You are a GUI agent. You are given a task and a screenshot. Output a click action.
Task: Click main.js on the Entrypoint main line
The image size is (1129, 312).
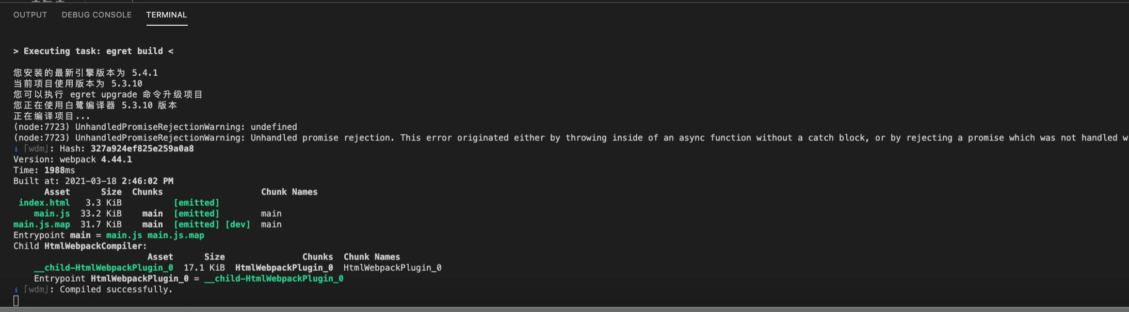click(x=124, y=235)
